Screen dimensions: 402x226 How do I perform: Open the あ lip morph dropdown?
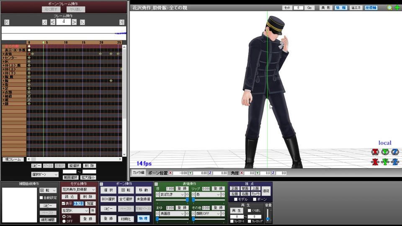tap(208, 195)
